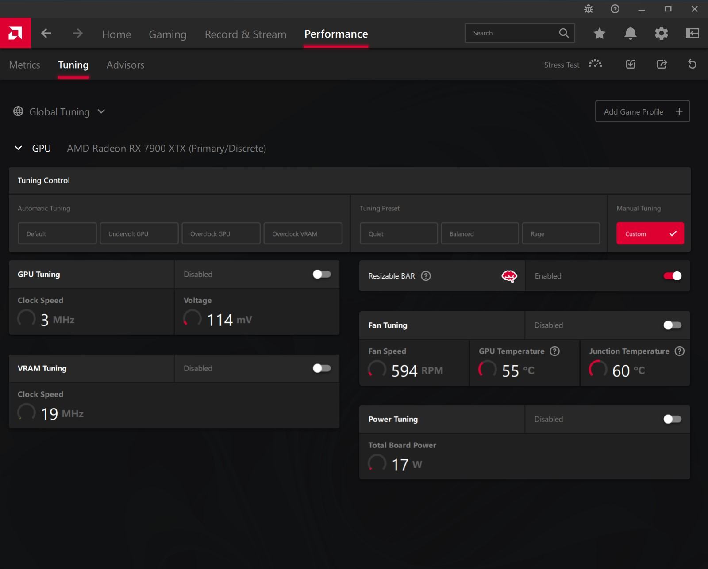Collapse the GPU section chevron

pyautogui.click(x=18, y=148)
